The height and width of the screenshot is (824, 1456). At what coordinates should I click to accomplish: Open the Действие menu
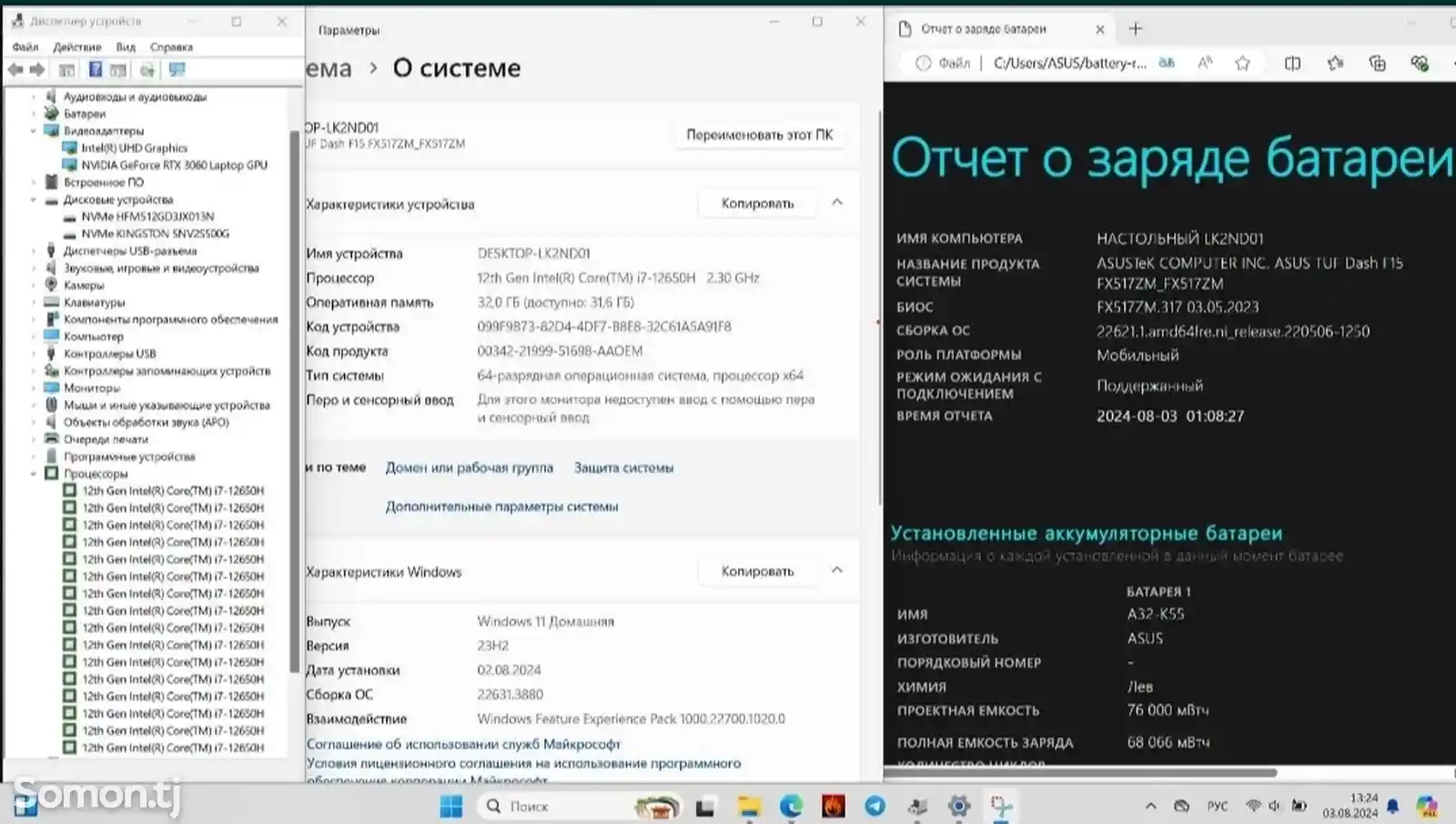pos(77,47)
